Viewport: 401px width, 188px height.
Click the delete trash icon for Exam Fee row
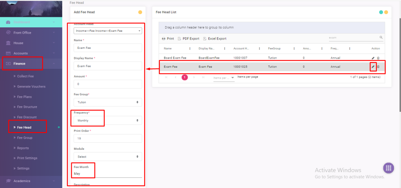[378, 67]
